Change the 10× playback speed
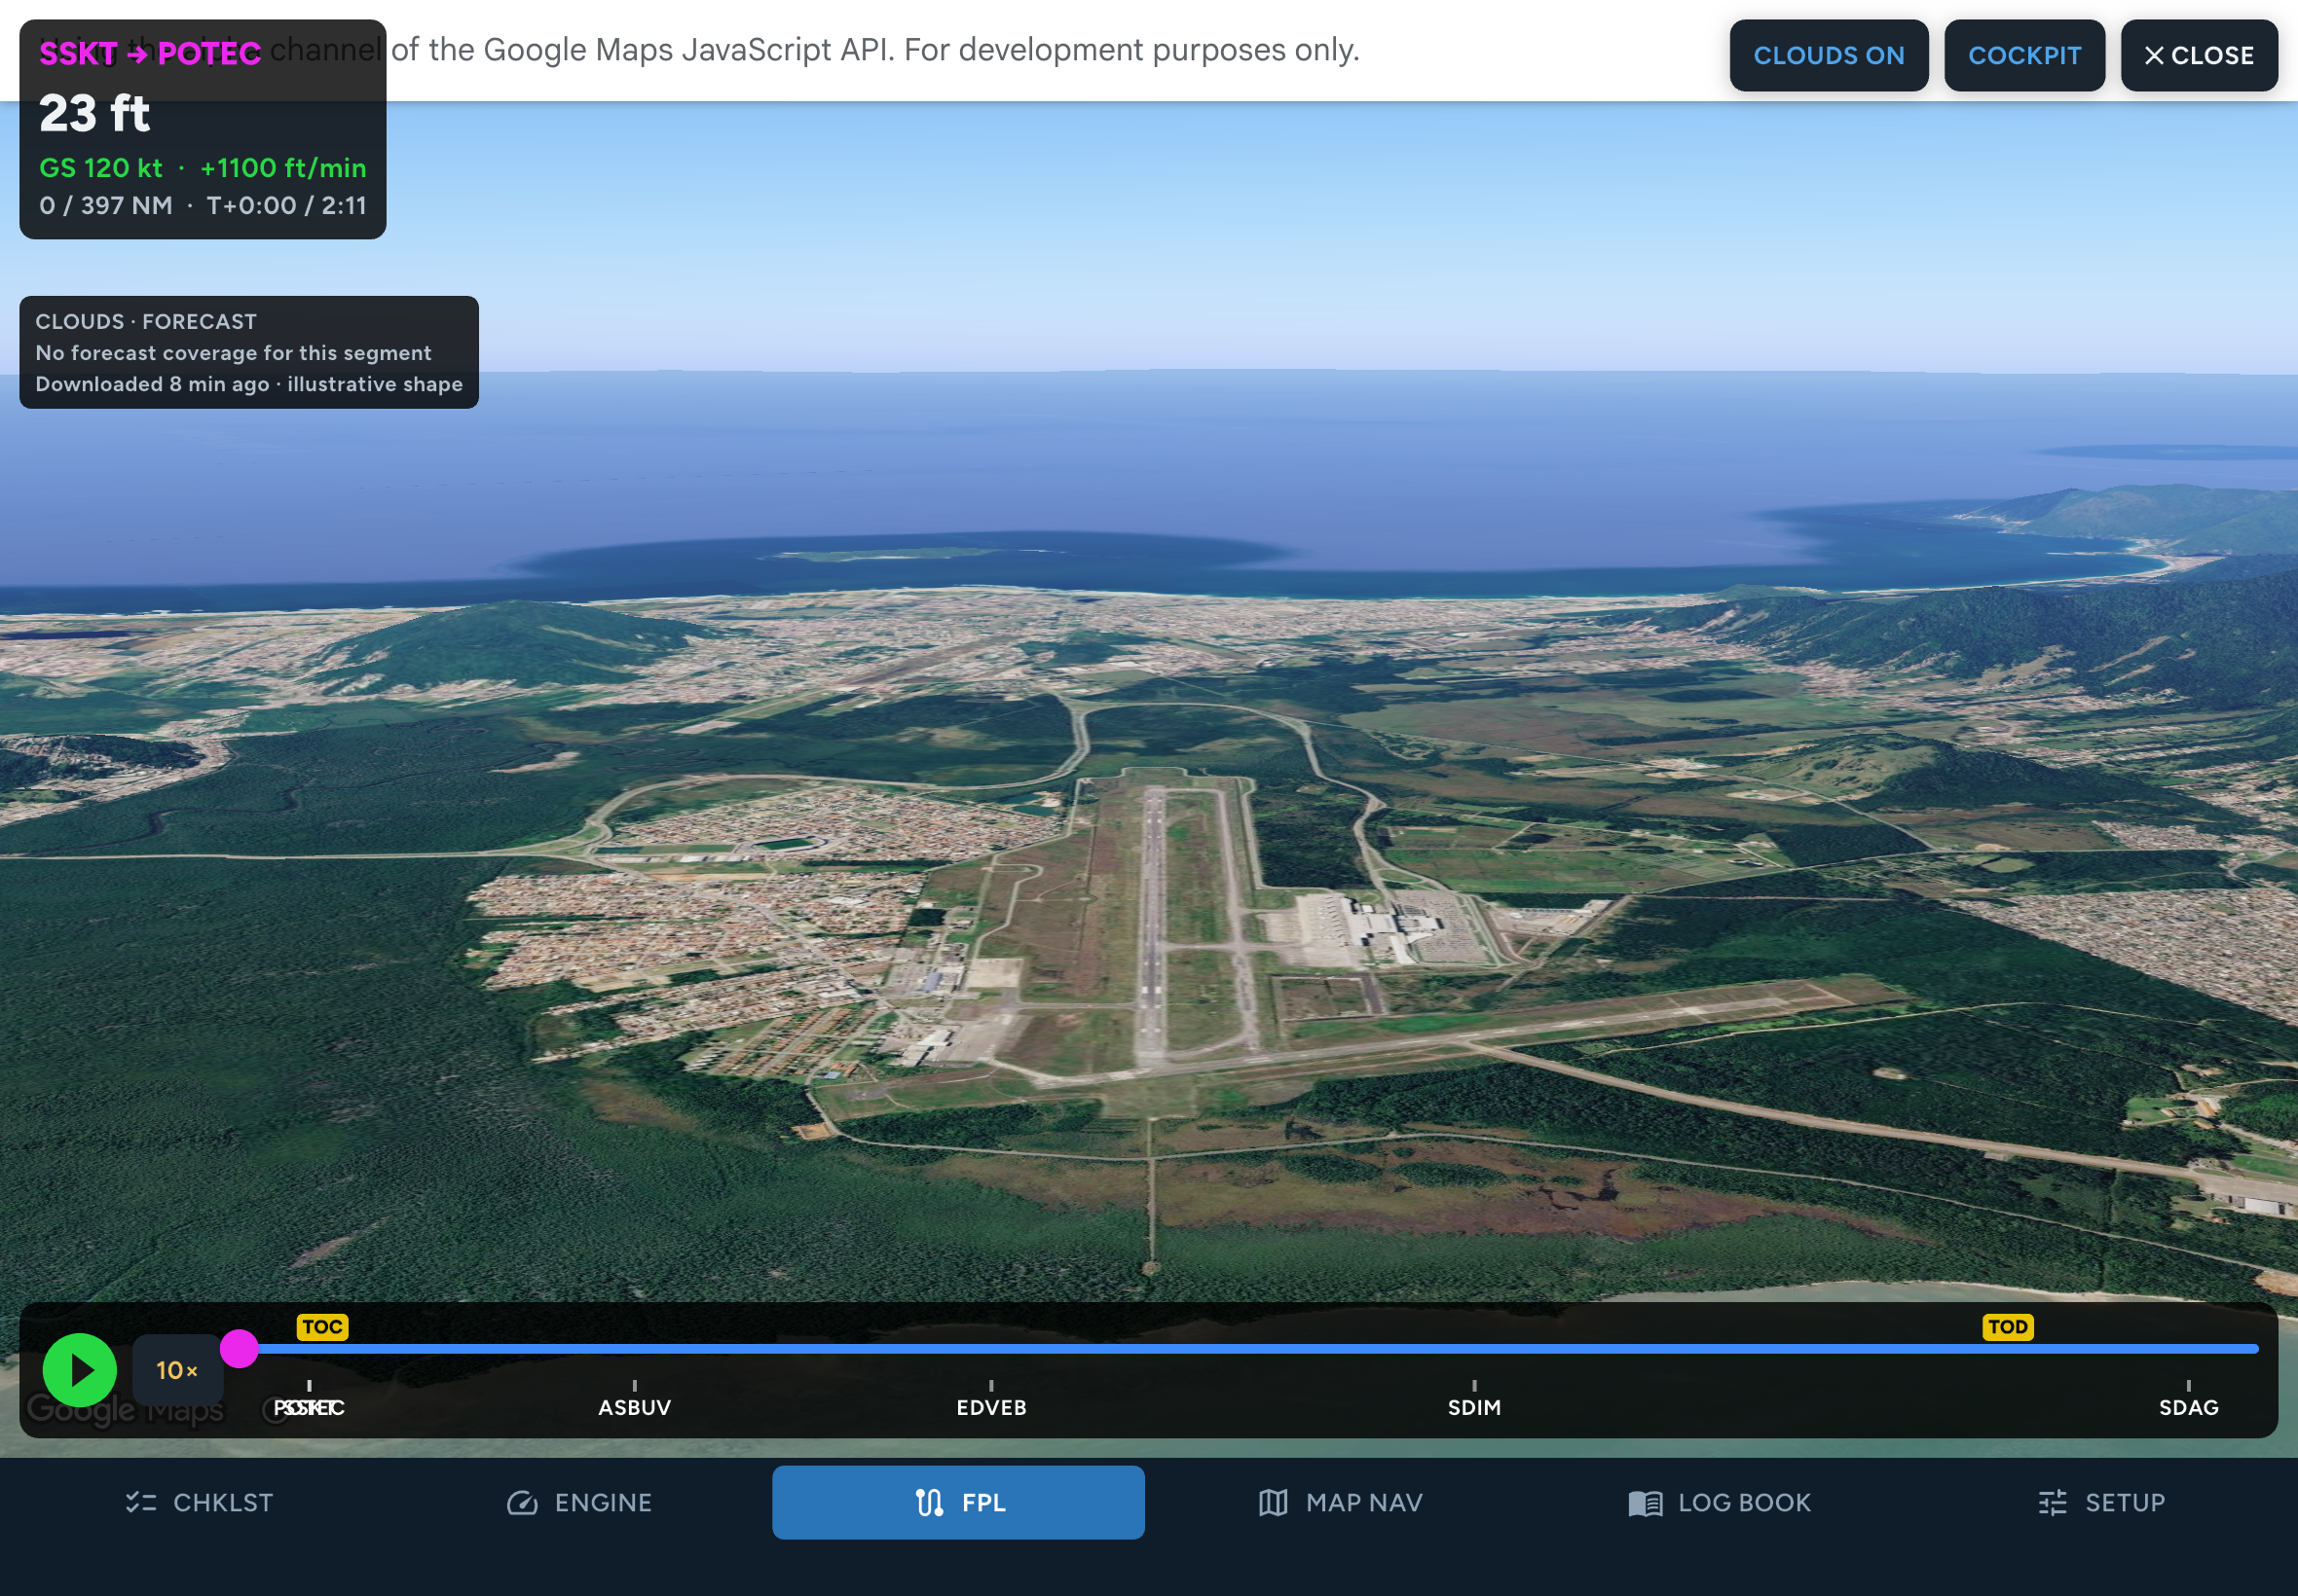This screenshot has width=2298, height=1596. coord(177,1370)
